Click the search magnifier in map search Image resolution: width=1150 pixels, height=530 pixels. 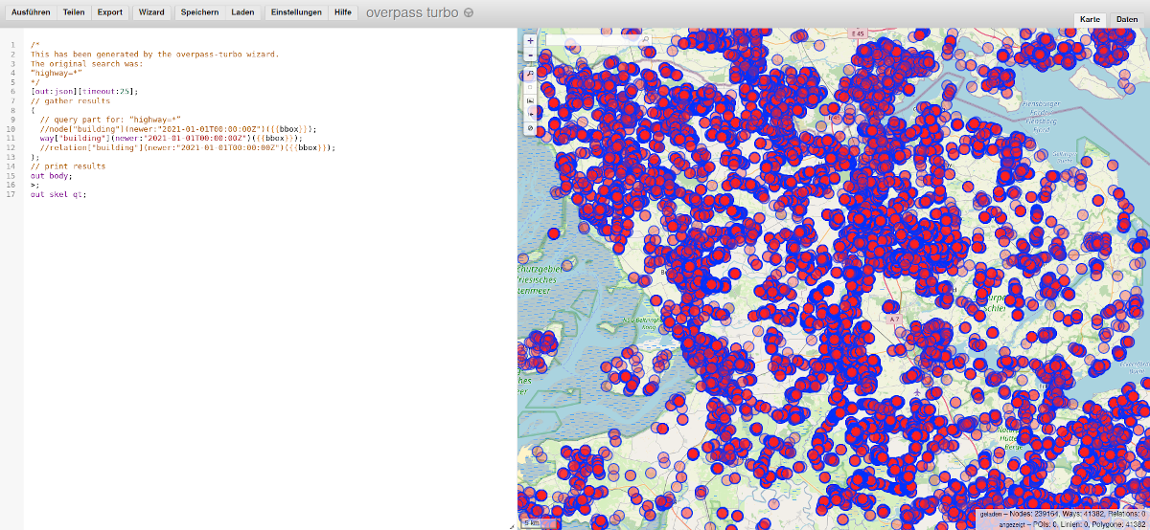click(645, 41)
